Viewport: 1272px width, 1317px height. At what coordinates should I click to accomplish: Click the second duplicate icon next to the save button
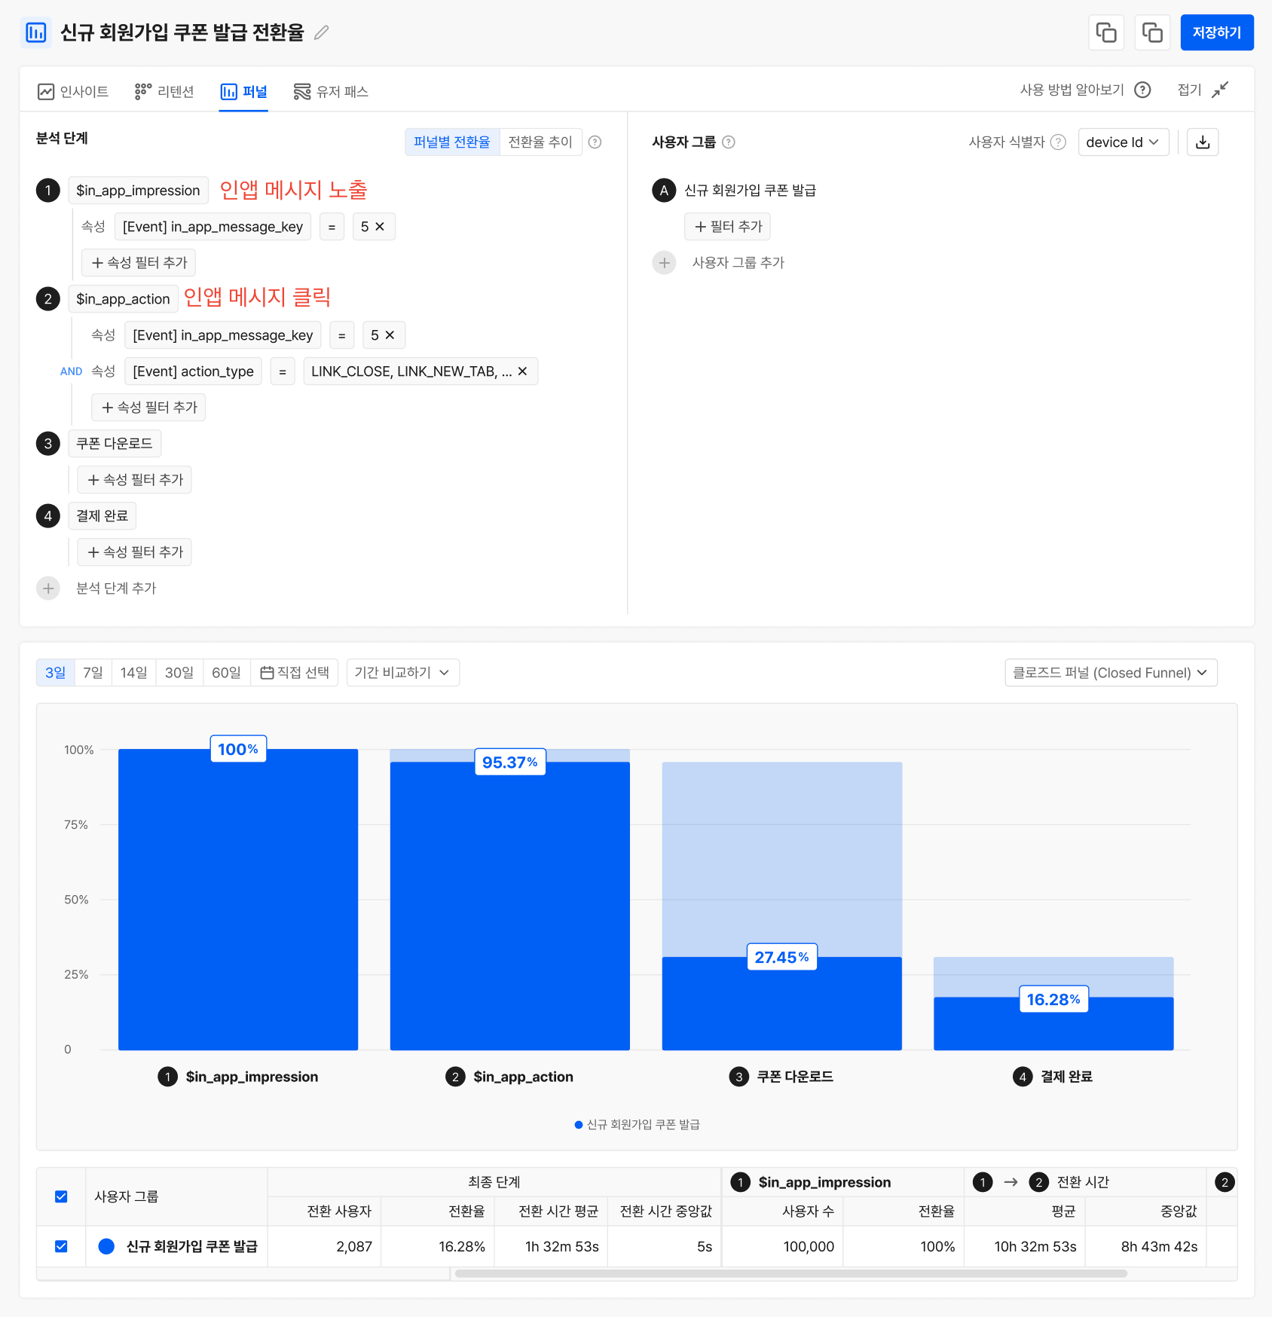point(1152,32)
